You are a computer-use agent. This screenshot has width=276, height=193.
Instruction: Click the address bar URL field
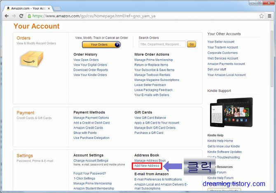coord(145,16)
